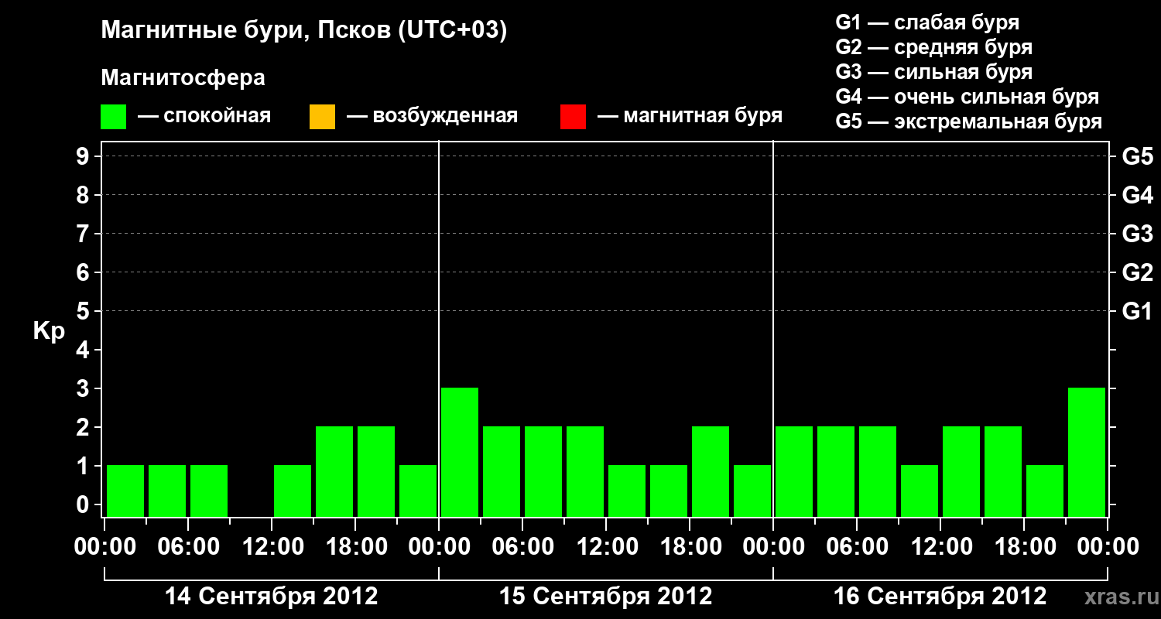Click the right-axis 'G1' label at Kp 5
Viewport: 1161px width, 619px height.
click(x=1137, y=311)
